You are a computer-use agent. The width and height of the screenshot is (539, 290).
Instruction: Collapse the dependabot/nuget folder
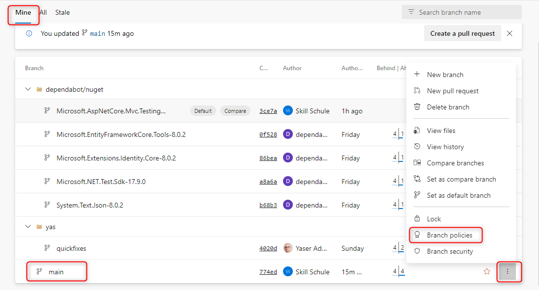(x=28, y=89)
